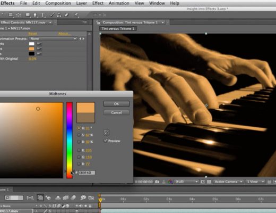Click Brainstorm icon in timeline
Screen dimensions: 276x213
point(83,198)
